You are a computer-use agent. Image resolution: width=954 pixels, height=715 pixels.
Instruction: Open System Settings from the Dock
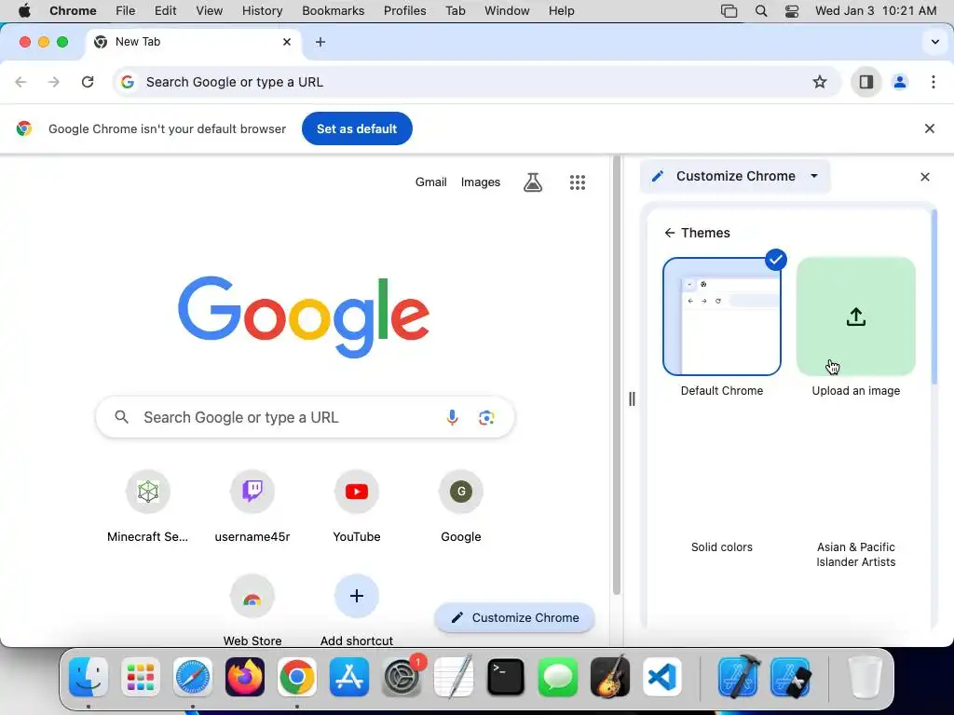(402, 677)
